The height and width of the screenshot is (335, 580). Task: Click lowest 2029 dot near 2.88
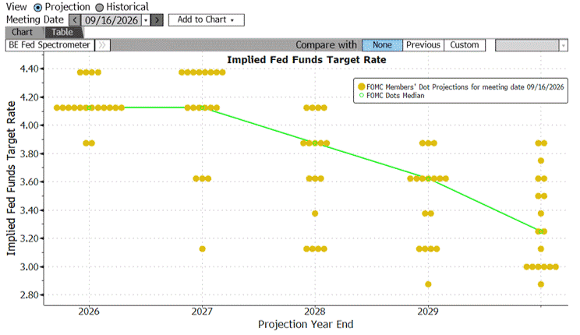428,284
